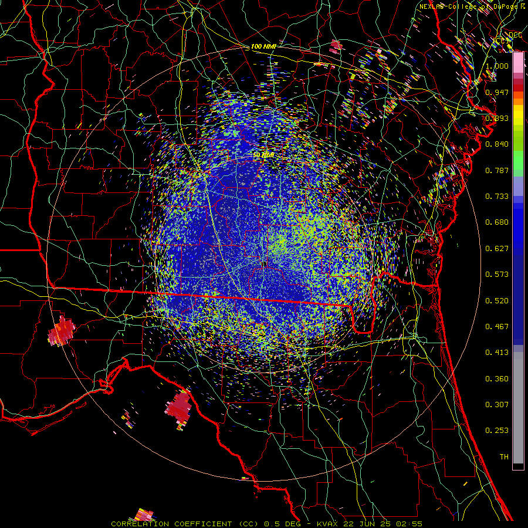Click the 0.733 legend value
The height and width of the screenshot is (528, 528).
(497, 197)
